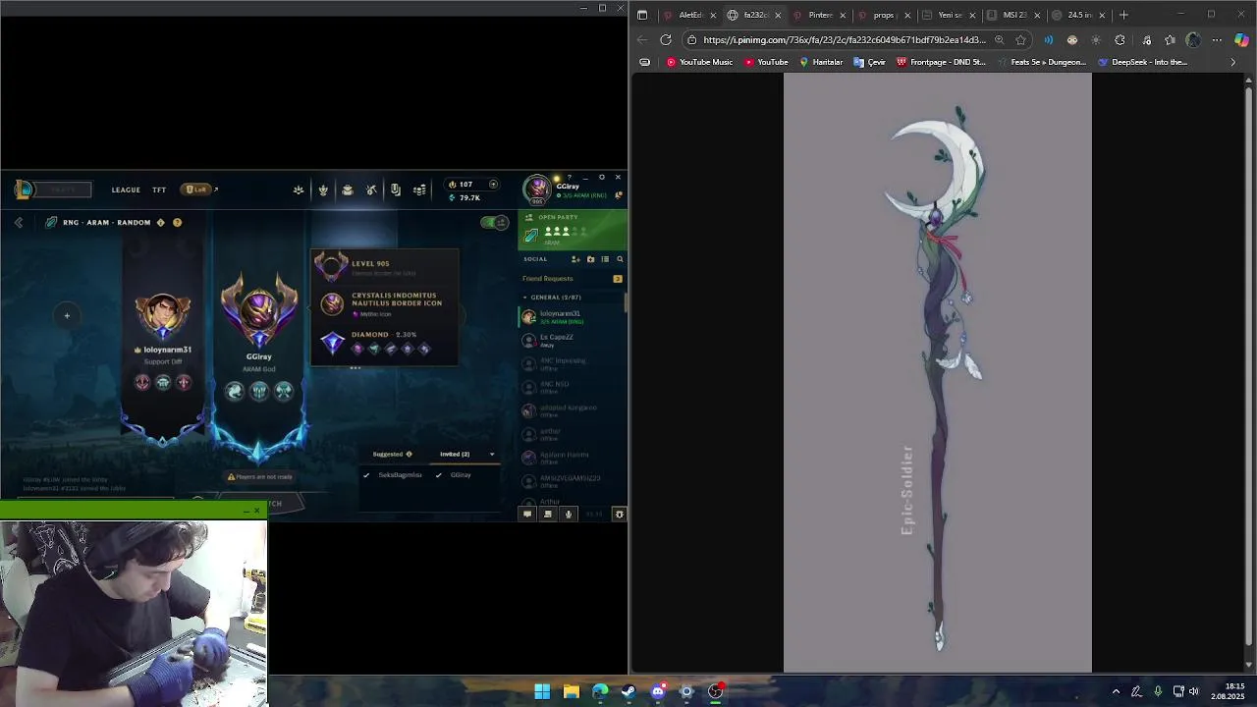Viewport: 1257px width, 707px height.
Task: Open the YouTube Music bookmark
Action: [699, 62]
